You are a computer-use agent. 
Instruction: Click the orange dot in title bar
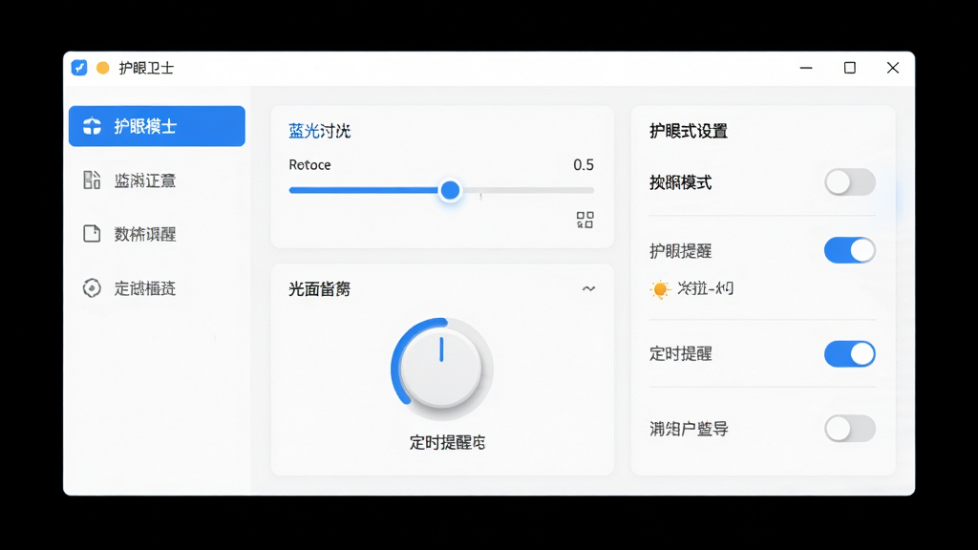click(103, 68)
